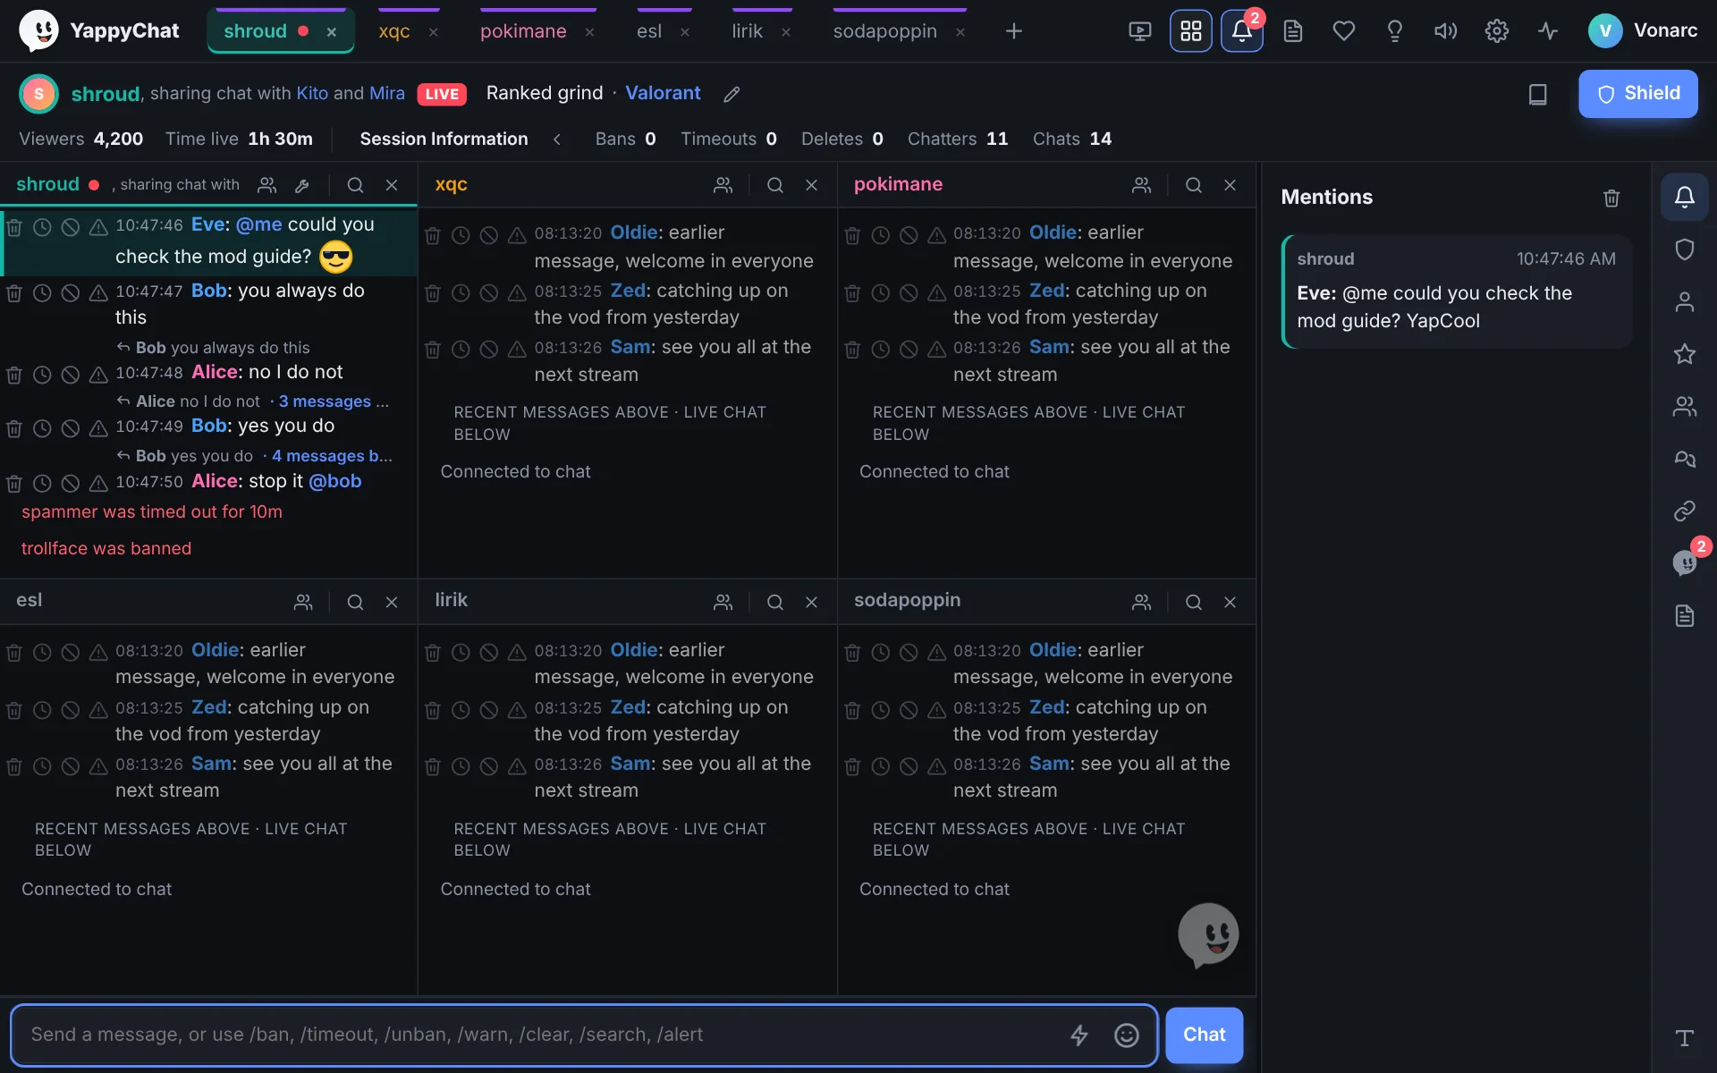Search in the xqc chat pane
The image size is (1717, 1073).
tap(775, 185)
